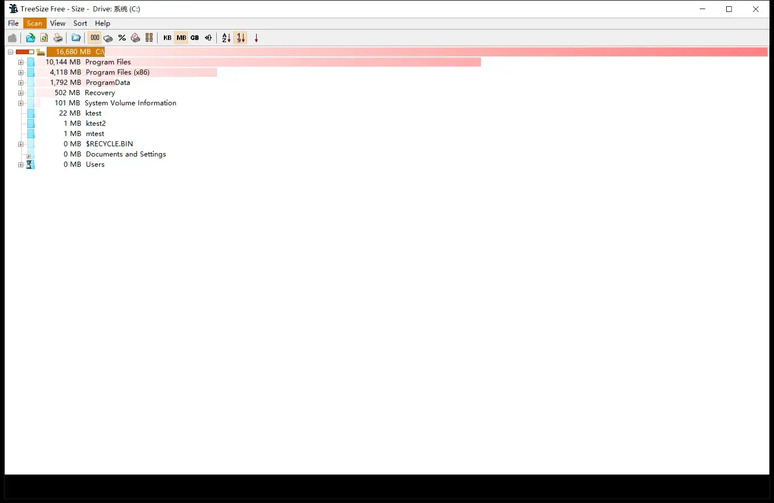Screen dimensions: 774x503
Task: Show sizes in MB
Action: [181, 38]
